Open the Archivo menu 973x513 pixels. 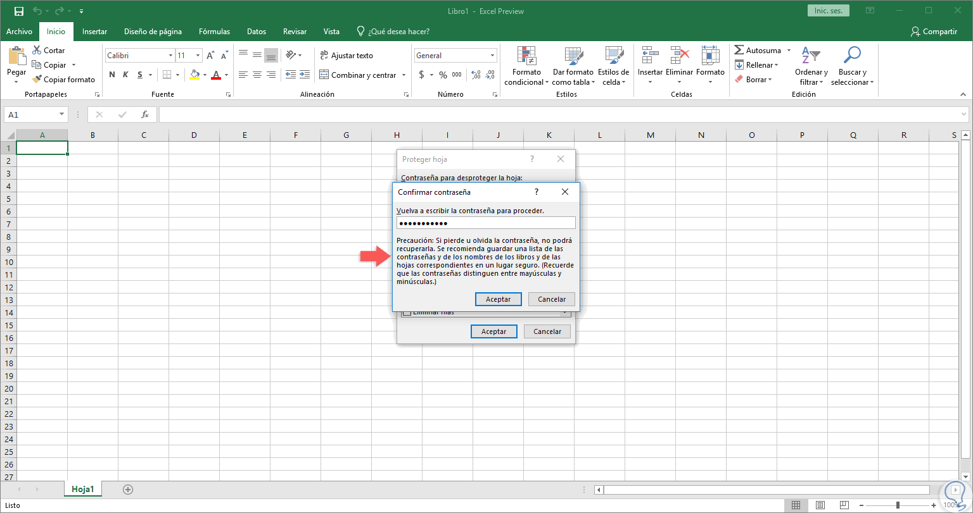pyautogui.click(x=19, y=32)
